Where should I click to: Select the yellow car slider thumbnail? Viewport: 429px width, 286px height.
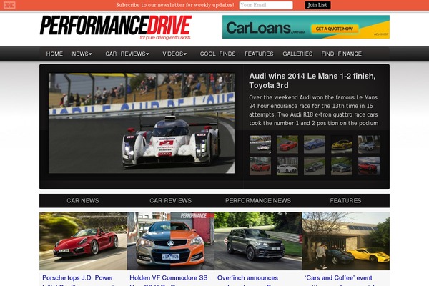coord(342,144)
